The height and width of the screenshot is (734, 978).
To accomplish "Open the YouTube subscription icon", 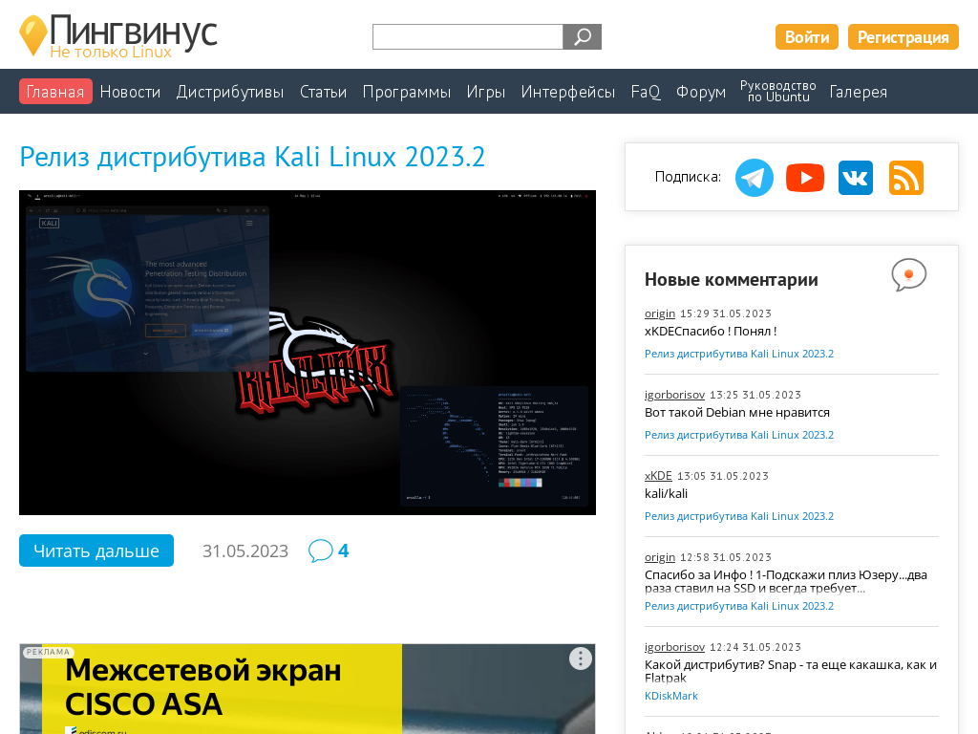I will [x=804, y=177].
